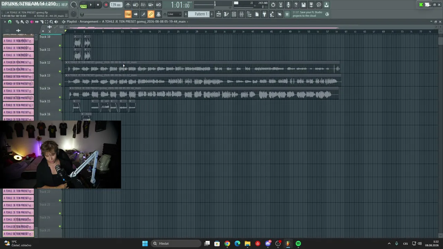Open the chat bubble icon in toolbar

(x=319, y=5)
